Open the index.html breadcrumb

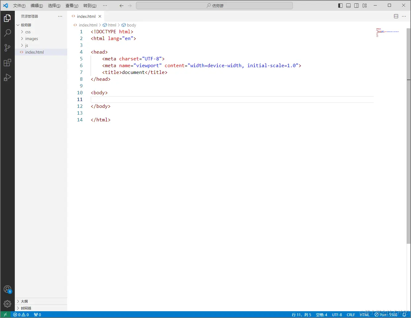click(85, 25)
